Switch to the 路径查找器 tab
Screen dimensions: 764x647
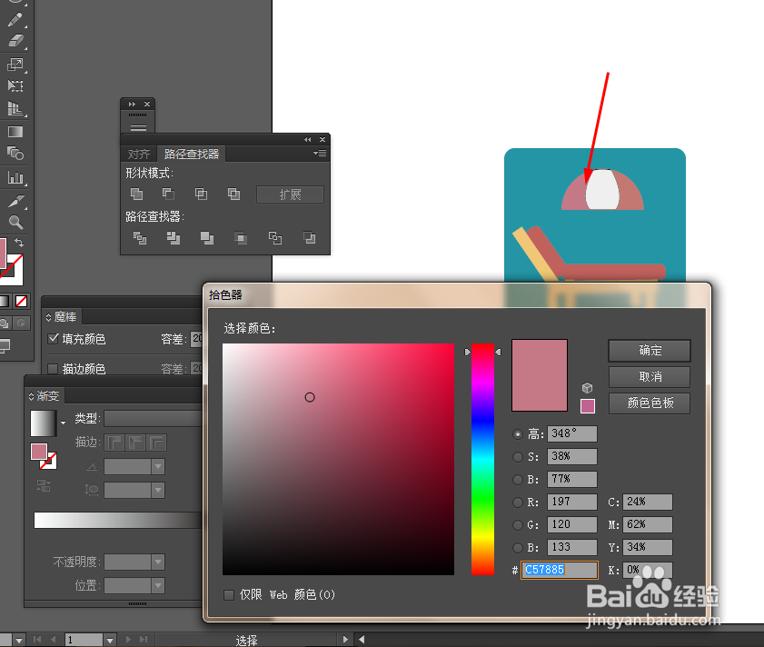pyautogui.click(x=192, y=154)
